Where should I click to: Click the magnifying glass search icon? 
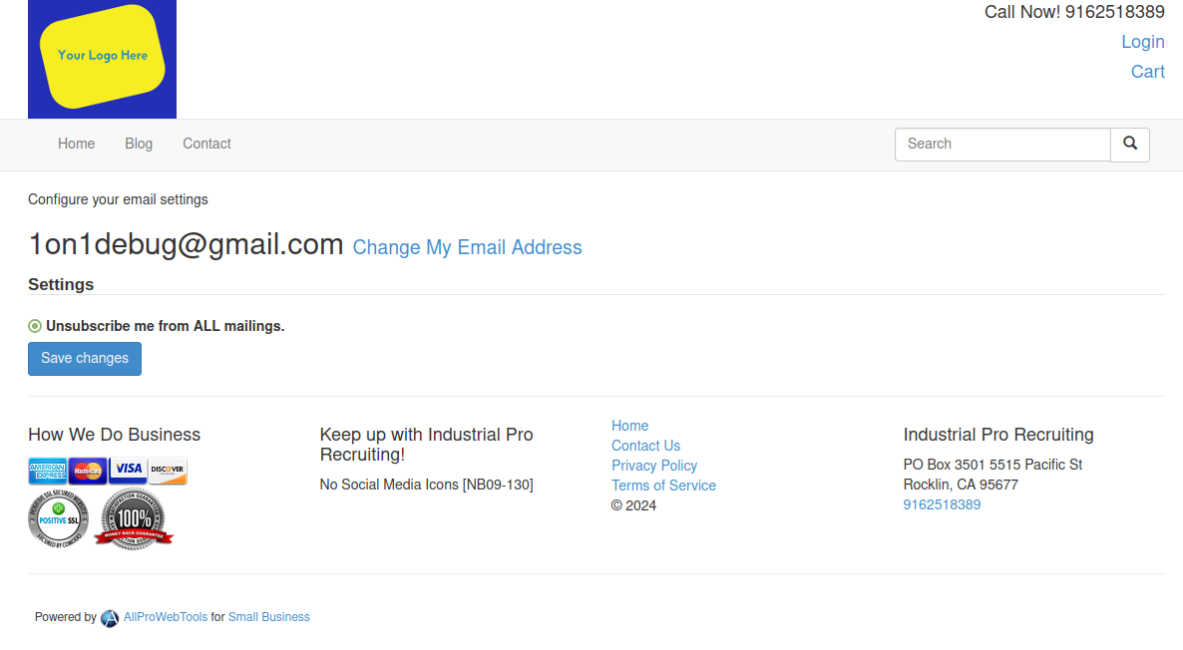click(1129, 144)
